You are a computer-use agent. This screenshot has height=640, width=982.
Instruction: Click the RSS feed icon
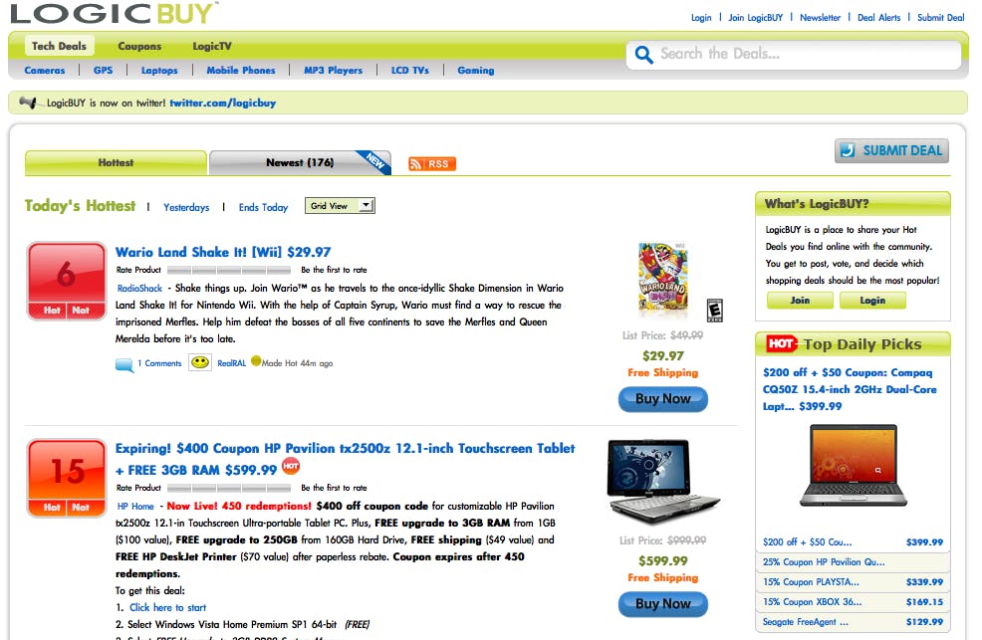[x=431, y=164]
